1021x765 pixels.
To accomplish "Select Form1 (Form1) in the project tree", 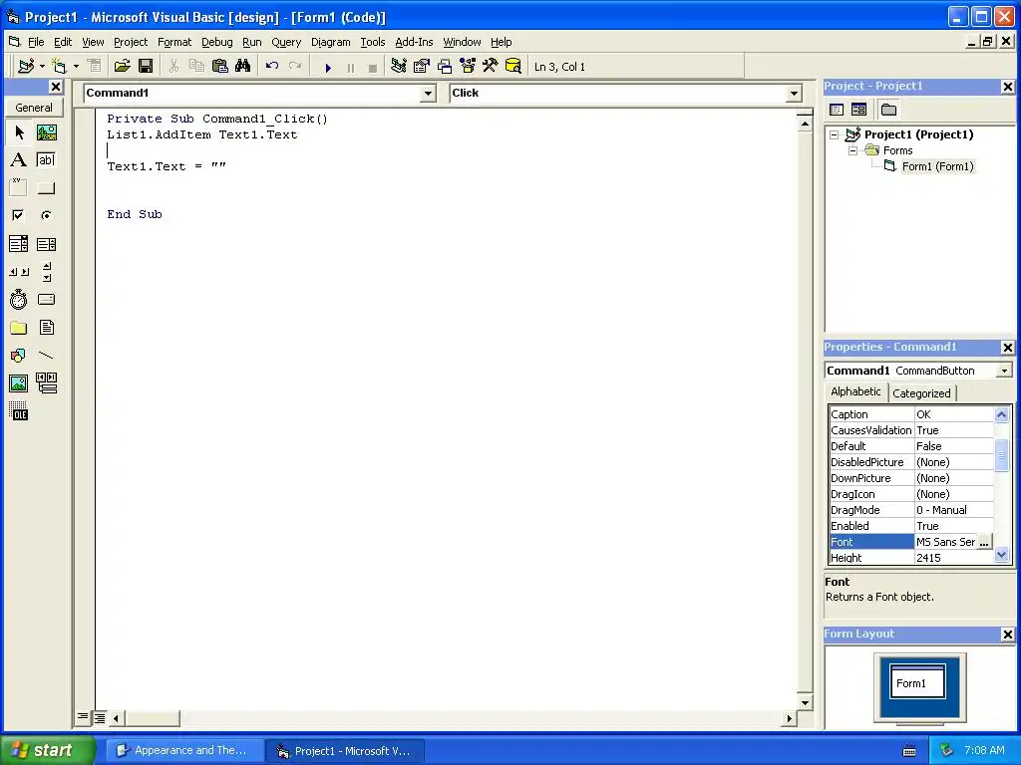I will tap(937, 166).
